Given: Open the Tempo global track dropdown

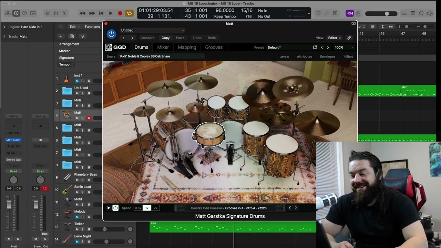Looking at the screenshot, I should pos(66,64).
